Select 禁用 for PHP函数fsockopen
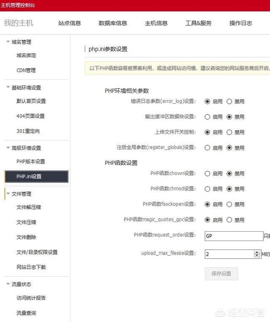Image resolution: width=270 pixels, height=322 pixels. point(229,204)
